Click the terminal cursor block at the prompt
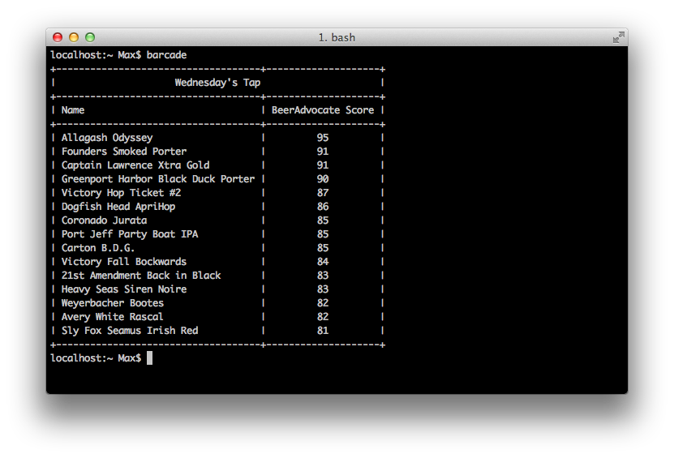This screenshot has width=674, height=458. (x=149, y=358)
